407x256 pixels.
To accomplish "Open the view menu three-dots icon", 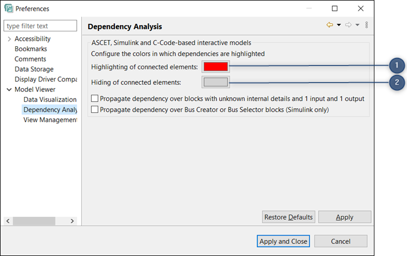I will coord(367,25).
